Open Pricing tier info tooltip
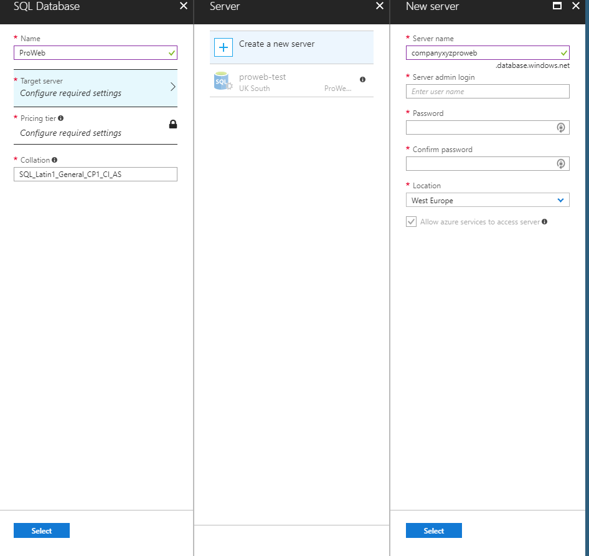The height and width of the screenshot is (556, 589). pyautogui.click(x=61, y=118)
